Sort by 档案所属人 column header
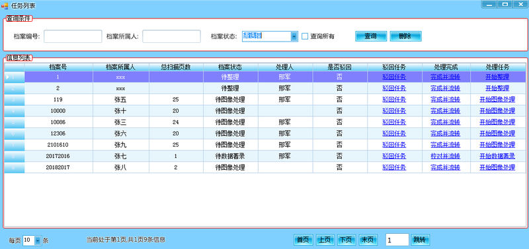Viewport: 529px width, 249px height. 121,67
